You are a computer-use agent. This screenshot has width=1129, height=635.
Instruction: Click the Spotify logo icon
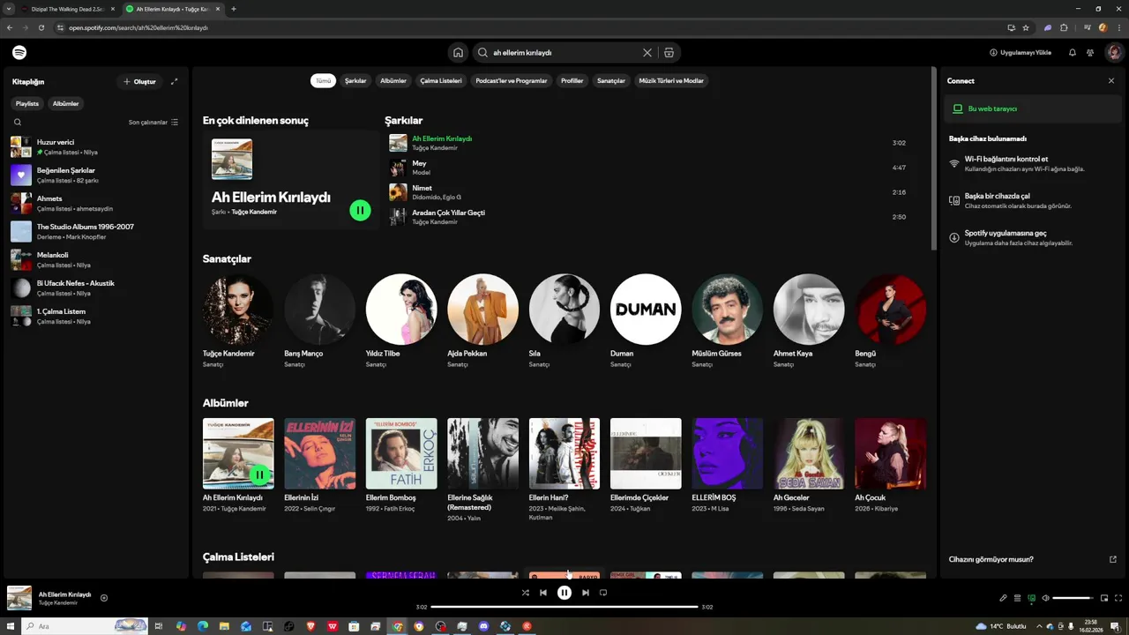coord(19,52)
